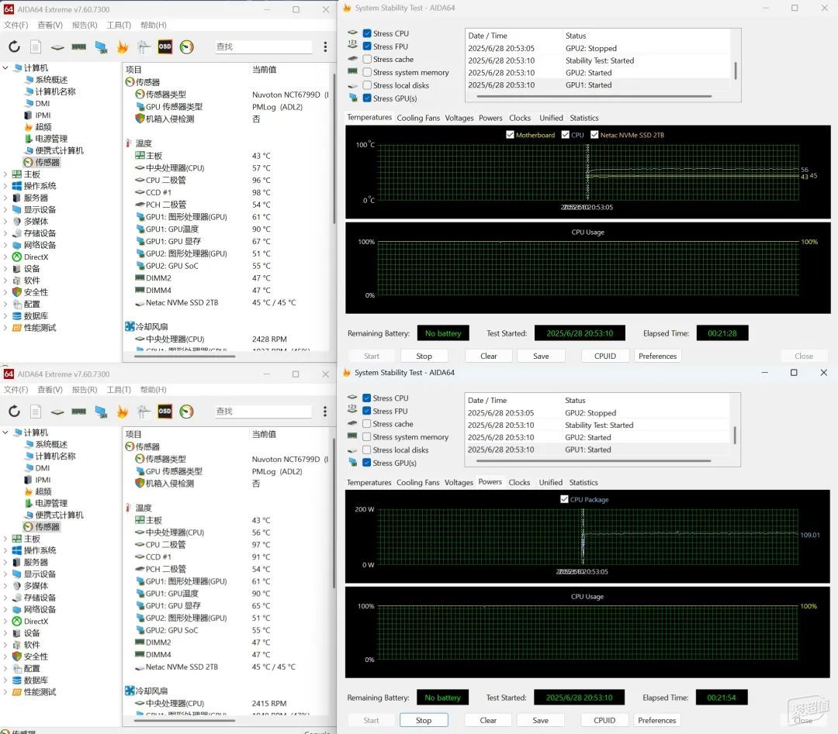Click vertical scrollbar of lower Stability Test log list

click(x=735, y=435)
